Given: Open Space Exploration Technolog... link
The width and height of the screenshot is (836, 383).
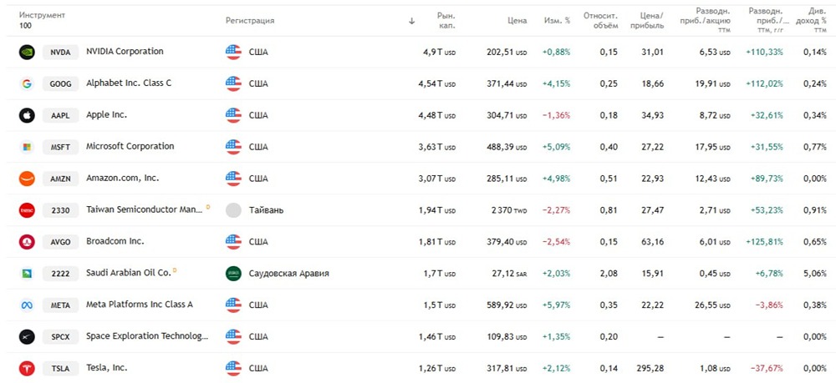Looking at the screenshot, I should coord(147,336).
